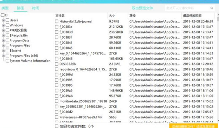Click the orange deep scan button
The image size is (219, 128).
pos(194,126)
